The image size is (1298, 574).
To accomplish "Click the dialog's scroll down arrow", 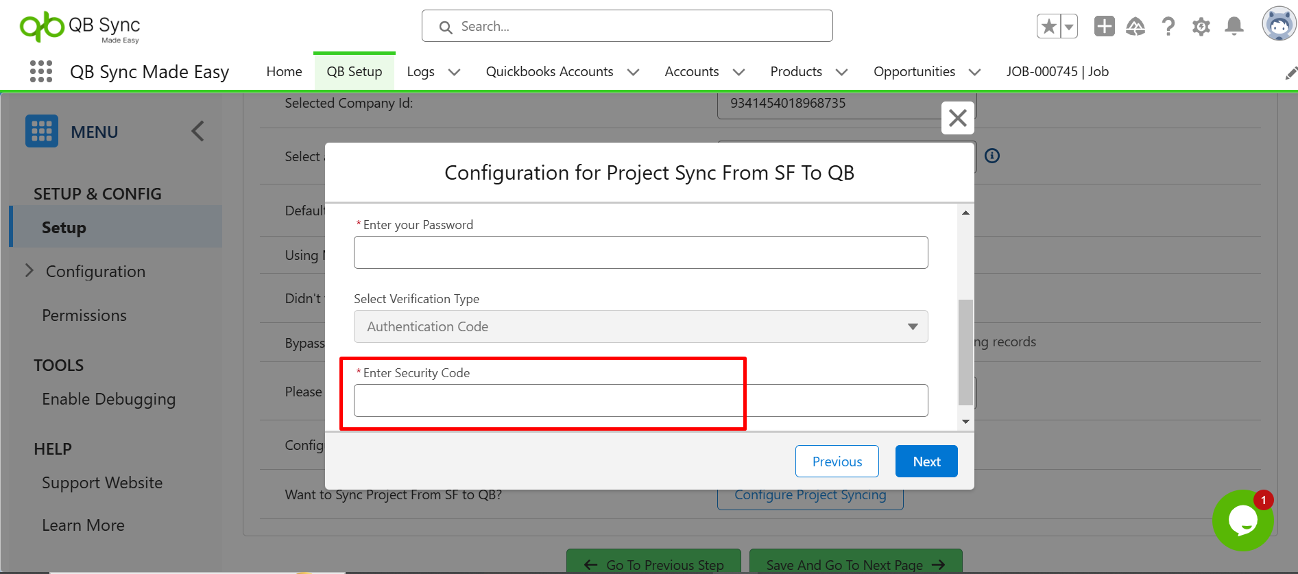I will point(965,422).
